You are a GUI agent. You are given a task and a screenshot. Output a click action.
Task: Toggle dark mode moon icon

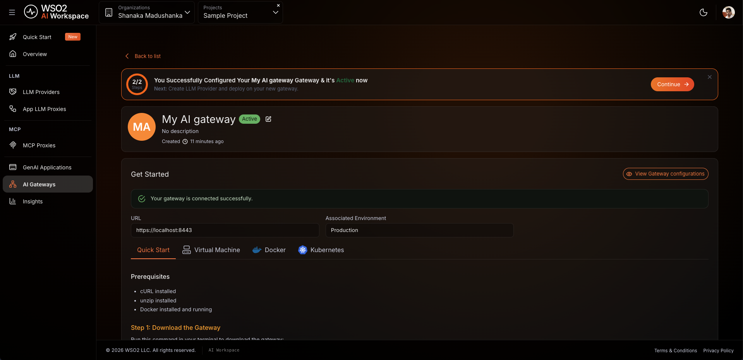[704, 12]
